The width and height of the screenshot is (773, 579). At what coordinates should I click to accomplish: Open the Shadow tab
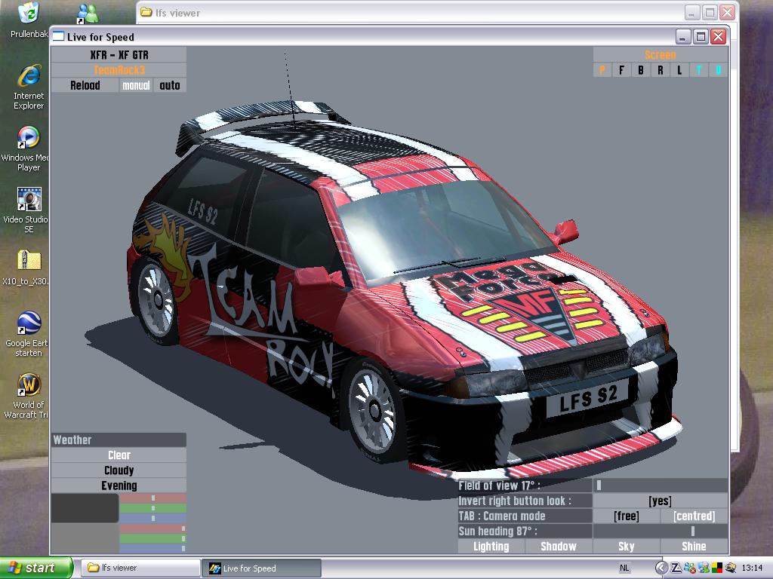point(559,547)
